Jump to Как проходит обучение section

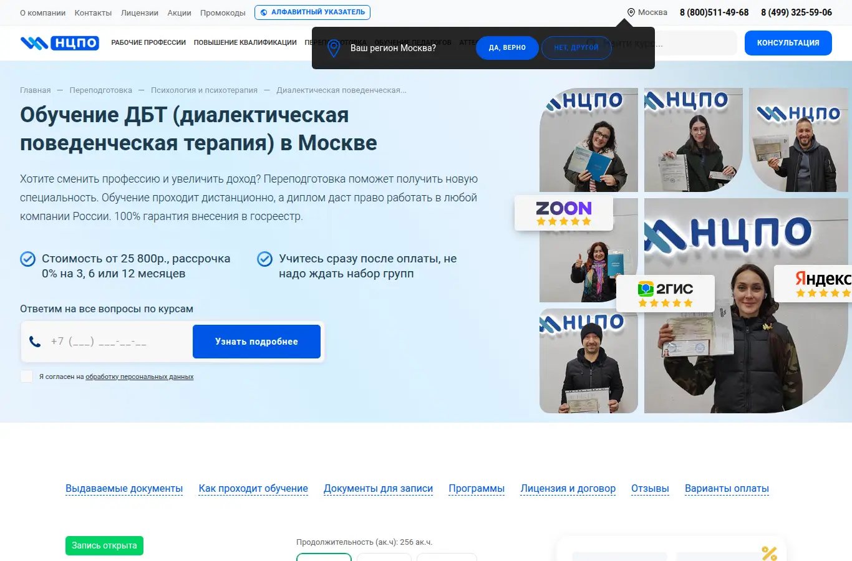(x=253, y=489)
